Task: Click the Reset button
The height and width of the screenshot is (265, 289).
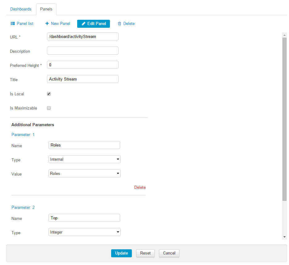Action: point(145,253)
